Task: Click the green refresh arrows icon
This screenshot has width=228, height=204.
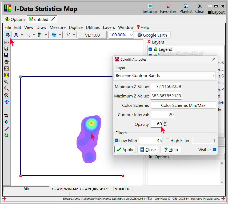Action: [x=7, y=135]
